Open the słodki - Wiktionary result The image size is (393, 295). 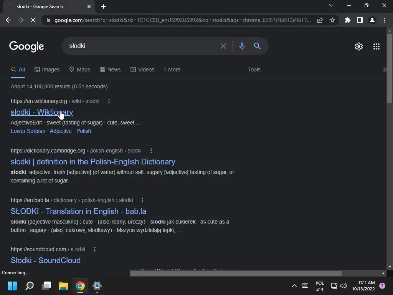pyautogui.click(x=42, y=112)
